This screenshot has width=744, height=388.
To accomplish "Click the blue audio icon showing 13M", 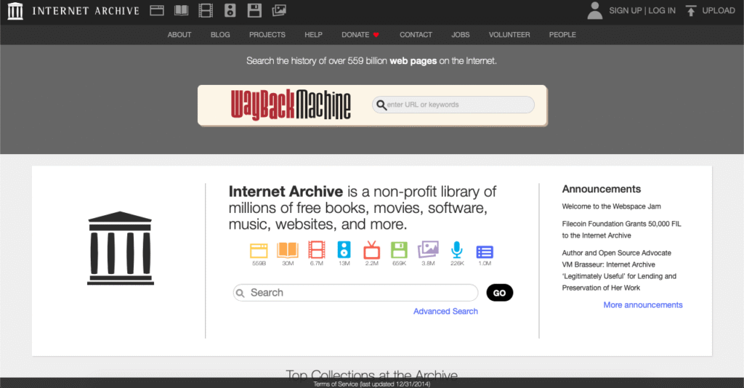I will tap(344, 251).
